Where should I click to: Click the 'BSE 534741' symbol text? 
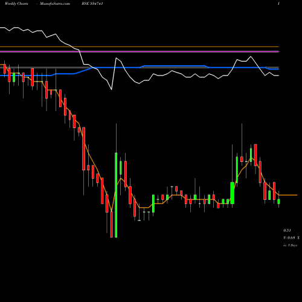coord(92,4)
